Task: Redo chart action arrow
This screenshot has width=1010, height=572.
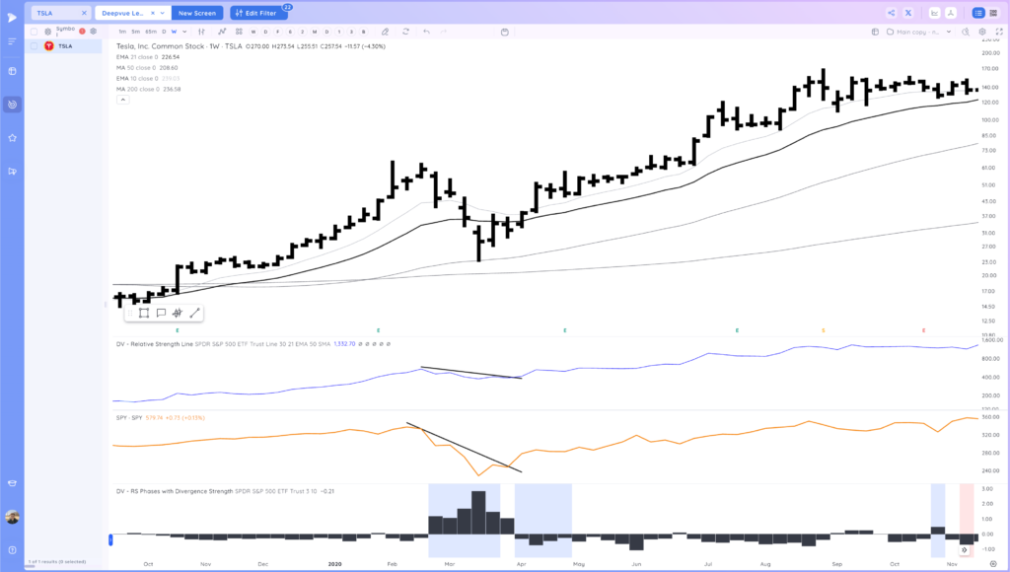Action: click(x=443, y=32)
